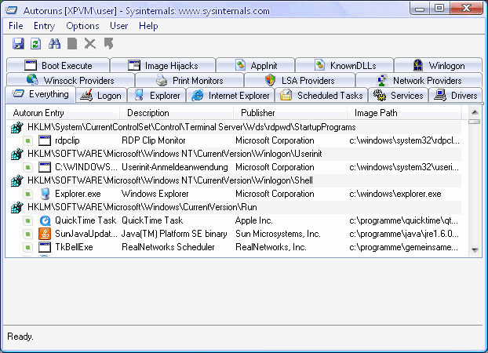488x353 pixels.
Task: Switch to the Boot Execute tab
Action: click(x=58, y=65)
